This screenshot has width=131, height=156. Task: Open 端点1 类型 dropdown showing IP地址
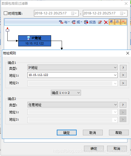point(73,68)
